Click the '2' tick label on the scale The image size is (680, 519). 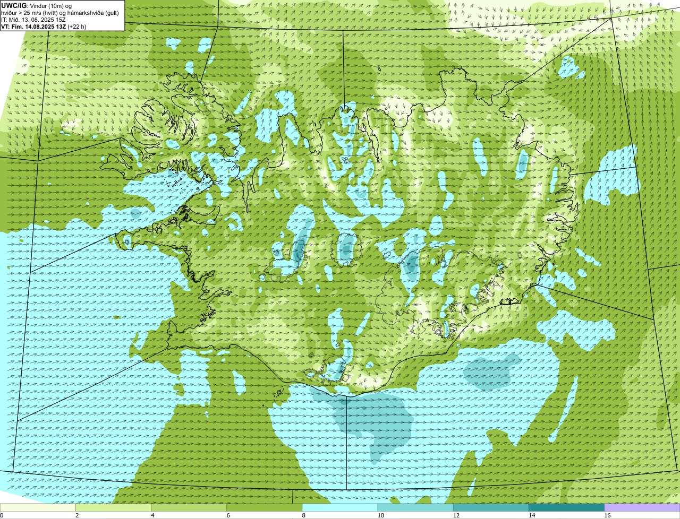coord(77,515)
